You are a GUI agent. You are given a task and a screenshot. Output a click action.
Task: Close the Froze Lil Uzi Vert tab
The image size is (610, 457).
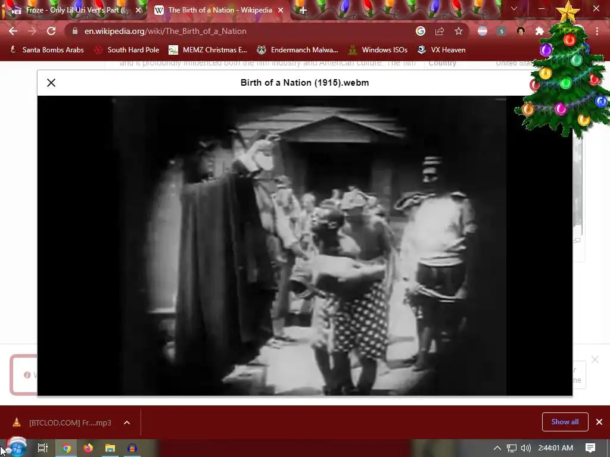pos(138,10)
